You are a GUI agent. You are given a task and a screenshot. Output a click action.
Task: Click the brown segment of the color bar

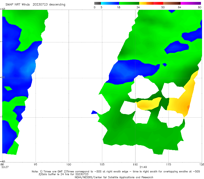(172, 3)
